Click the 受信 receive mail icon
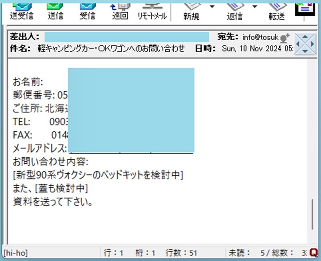This screenshot has width=321, height=261. tap(87, 10)
